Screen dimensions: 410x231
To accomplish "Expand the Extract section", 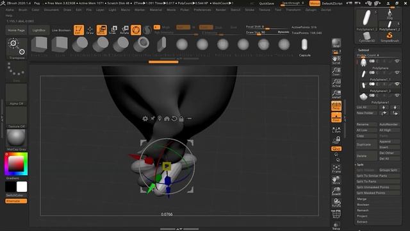I will [x=362, y=222].
